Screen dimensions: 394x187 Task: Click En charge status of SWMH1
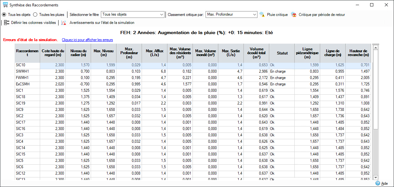(x=278, y=71)
